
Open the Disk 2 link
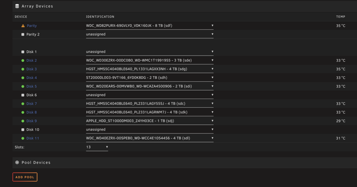click(x=31, y=60)
